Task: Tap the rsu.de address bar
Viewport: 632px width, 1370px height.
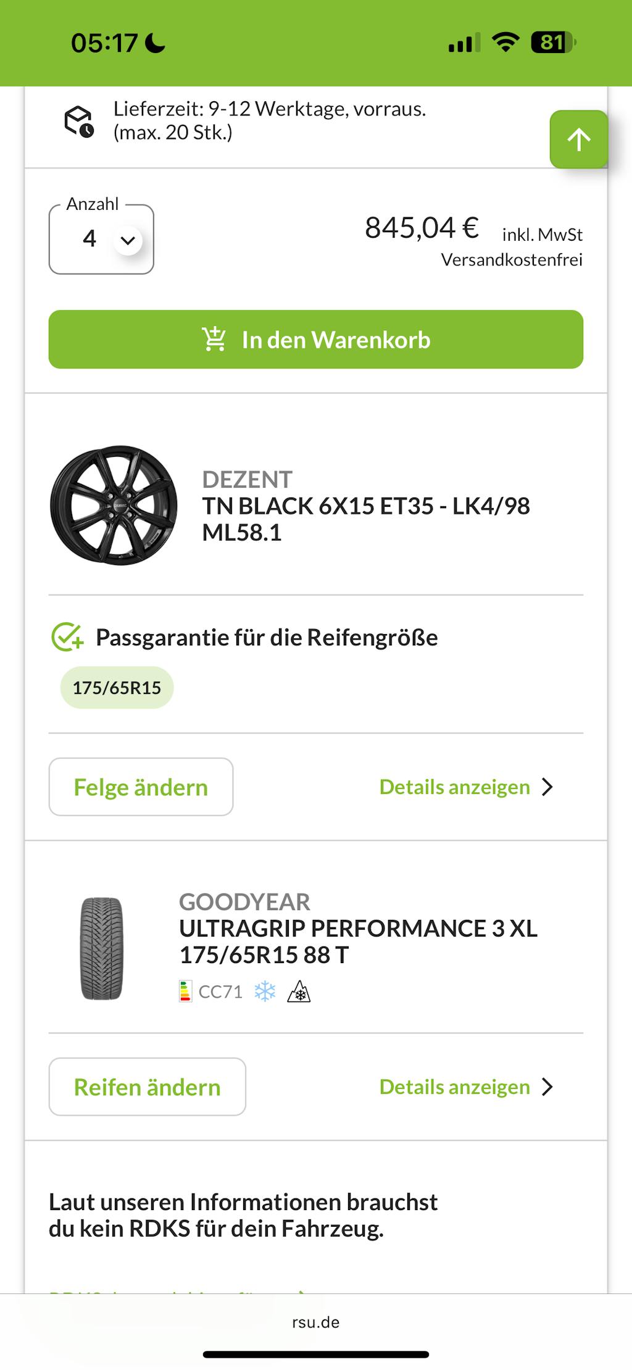Action: coord(315,1322)
